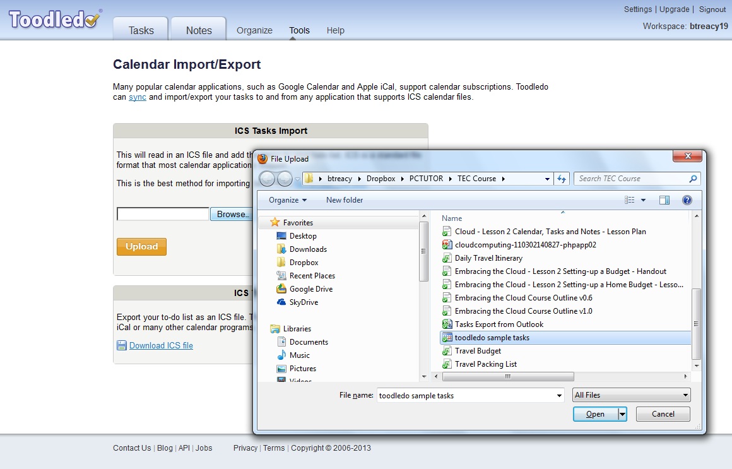Open the Tools menu
The image size is (732, 469).
point(299,30)
